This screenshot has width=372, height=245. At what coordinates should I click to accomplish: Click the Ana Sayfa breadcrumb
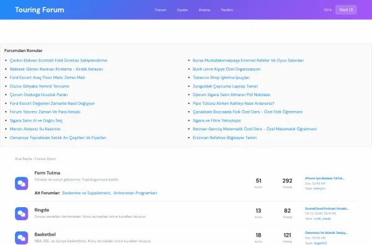click(x=24, y=159)
